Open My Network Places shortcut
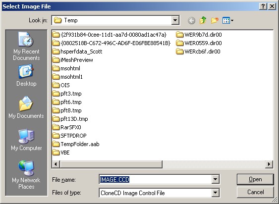The width and height of the screenshot is (279, 204). click(26, 175)
